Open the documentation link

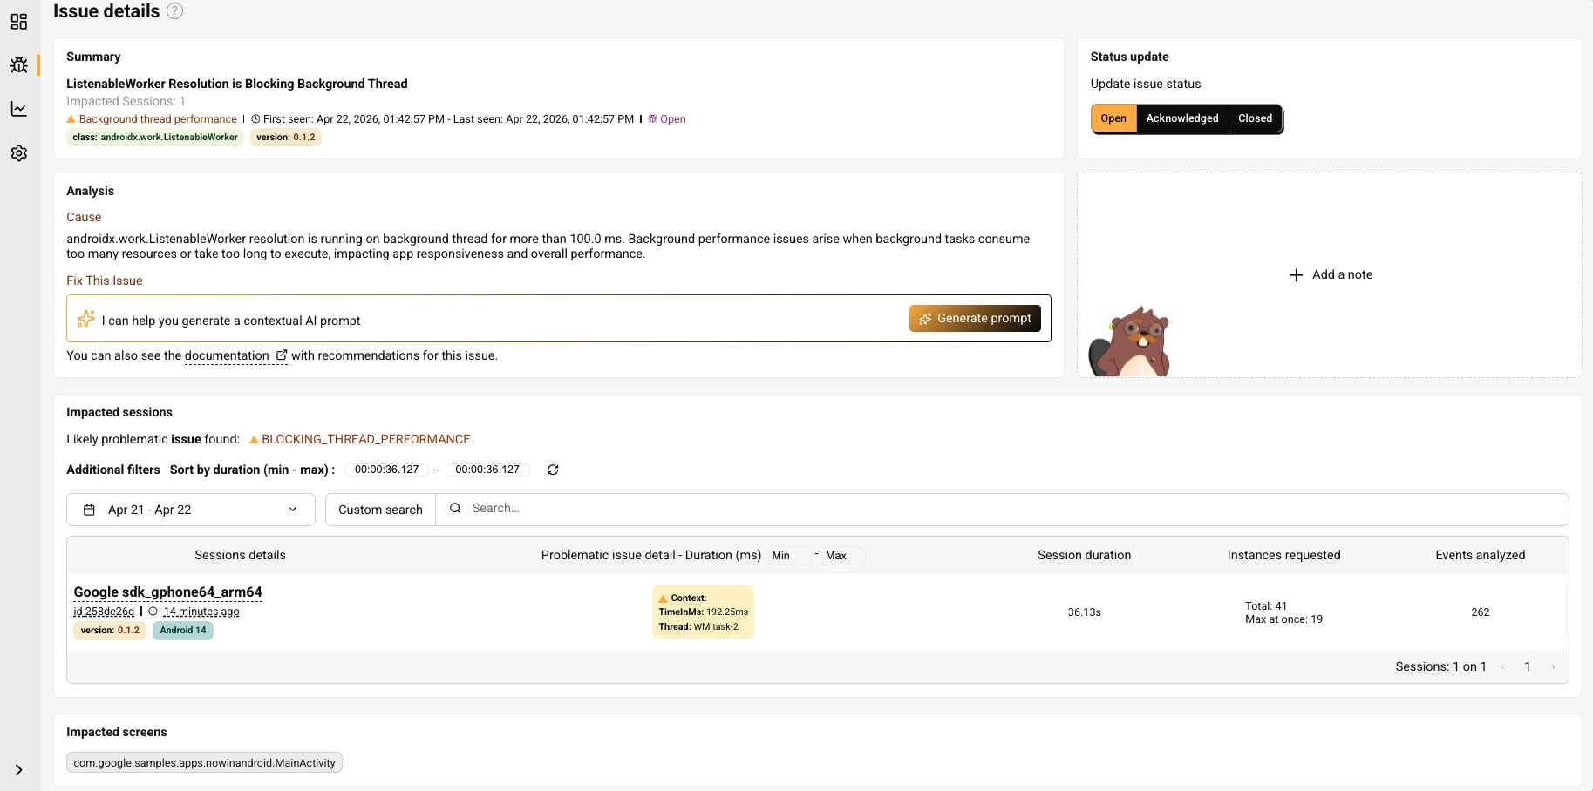(227, 355)
